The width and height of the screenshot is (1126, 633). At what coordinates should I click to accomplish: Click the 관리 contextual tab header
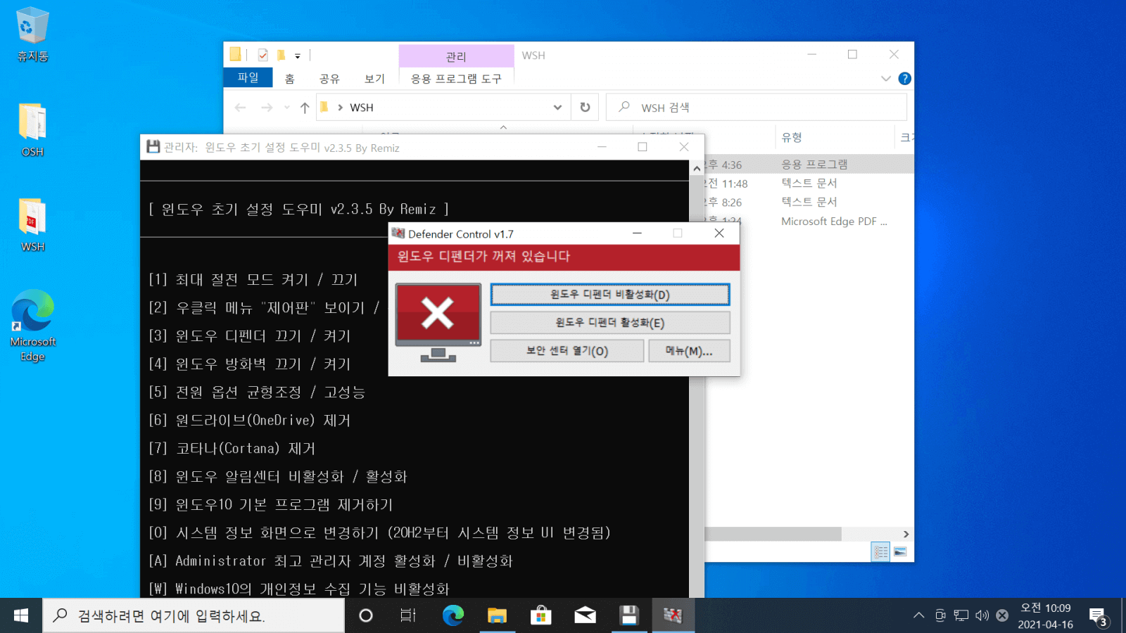pos(456,56)
